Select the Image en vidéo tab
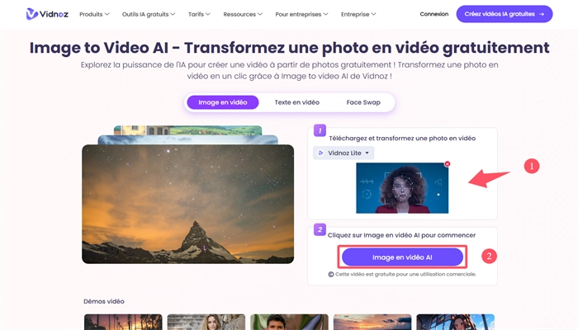The height and width of the screenshot is (330, 578). click(x=223, y=102)
